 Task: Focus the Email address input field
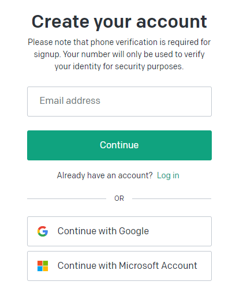[119, 102]
